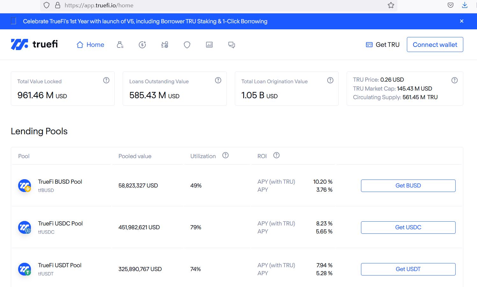The width and height of the screenshot is (477, 287).
Task: Click the Get TRU link
Action: coord(383,45)
